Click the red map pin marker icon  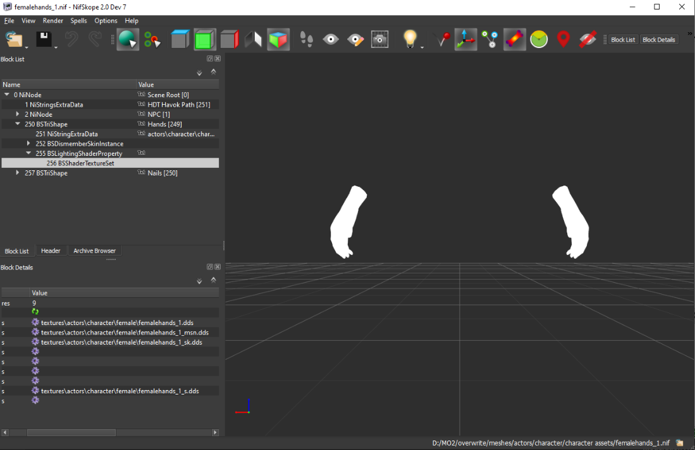point(563,40)
